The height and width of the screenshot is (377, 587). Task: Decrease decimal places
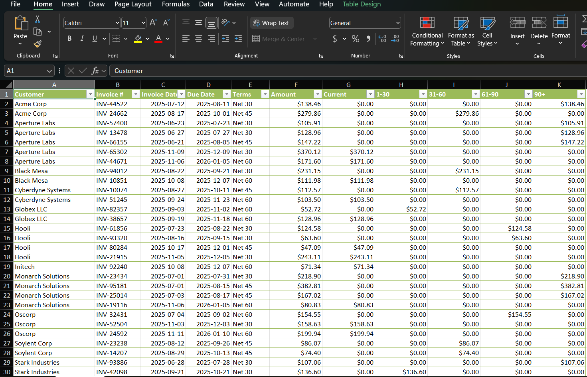(x=395, y=39)
